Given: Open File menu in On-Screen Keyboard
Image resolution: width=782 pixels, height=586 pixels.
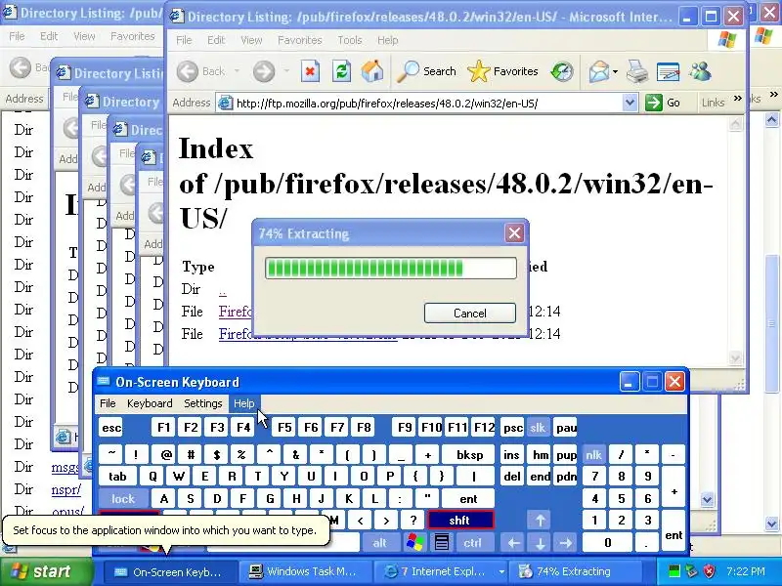Looking at the screenshot, I should 108,403.
